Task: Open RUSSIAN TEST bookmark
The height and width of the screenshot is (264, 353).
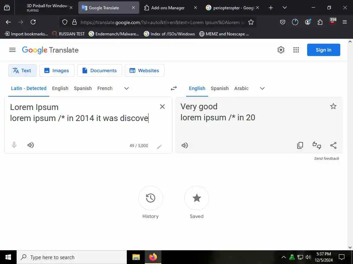Action: [x=68, y=34]
